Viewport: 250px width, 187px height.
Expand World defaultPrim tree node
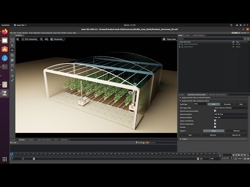click(x=180, y=44)
